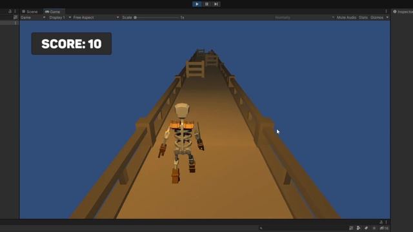
Task: Advance one frame with the Step button
Action: point(216,4)
